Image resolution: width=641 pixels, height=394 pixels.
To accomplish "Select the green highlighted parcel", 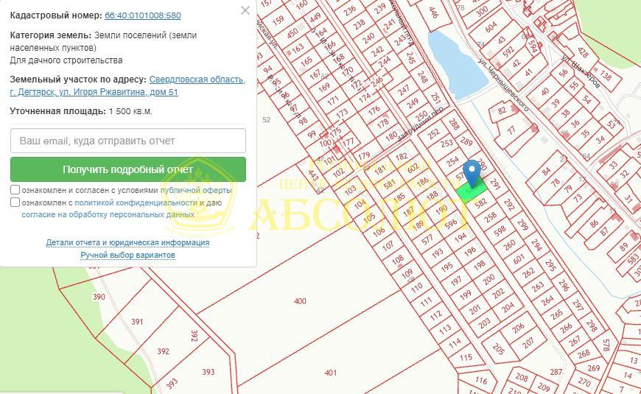I will [472, 192].
